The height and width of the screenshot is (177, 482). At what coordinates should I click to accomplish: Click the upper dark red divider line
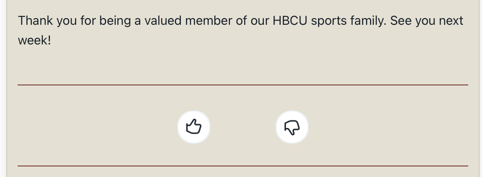tap(243, 85)
